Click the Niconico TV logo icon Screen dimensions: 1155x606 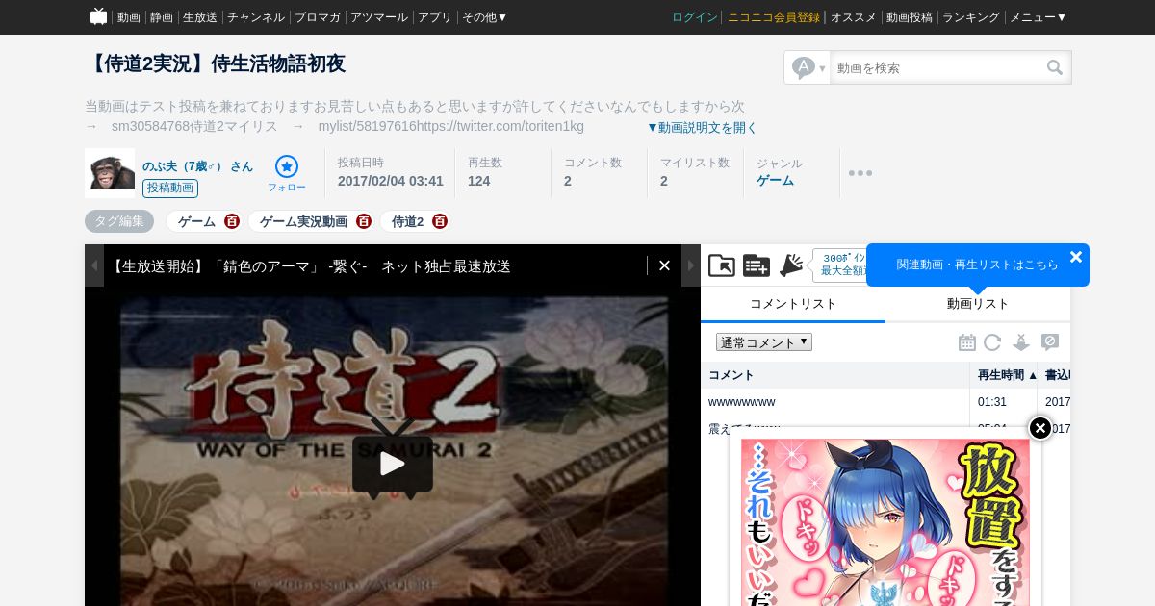98,16
